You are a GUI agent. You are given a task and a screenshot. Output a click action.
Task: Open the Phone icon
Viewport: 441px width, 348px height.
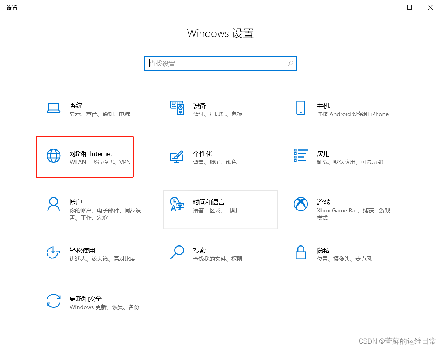(301, 108)
